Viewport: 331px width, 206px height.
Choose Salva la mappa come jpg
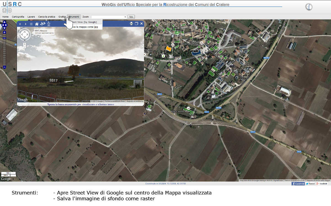click(x=85, y=27)
